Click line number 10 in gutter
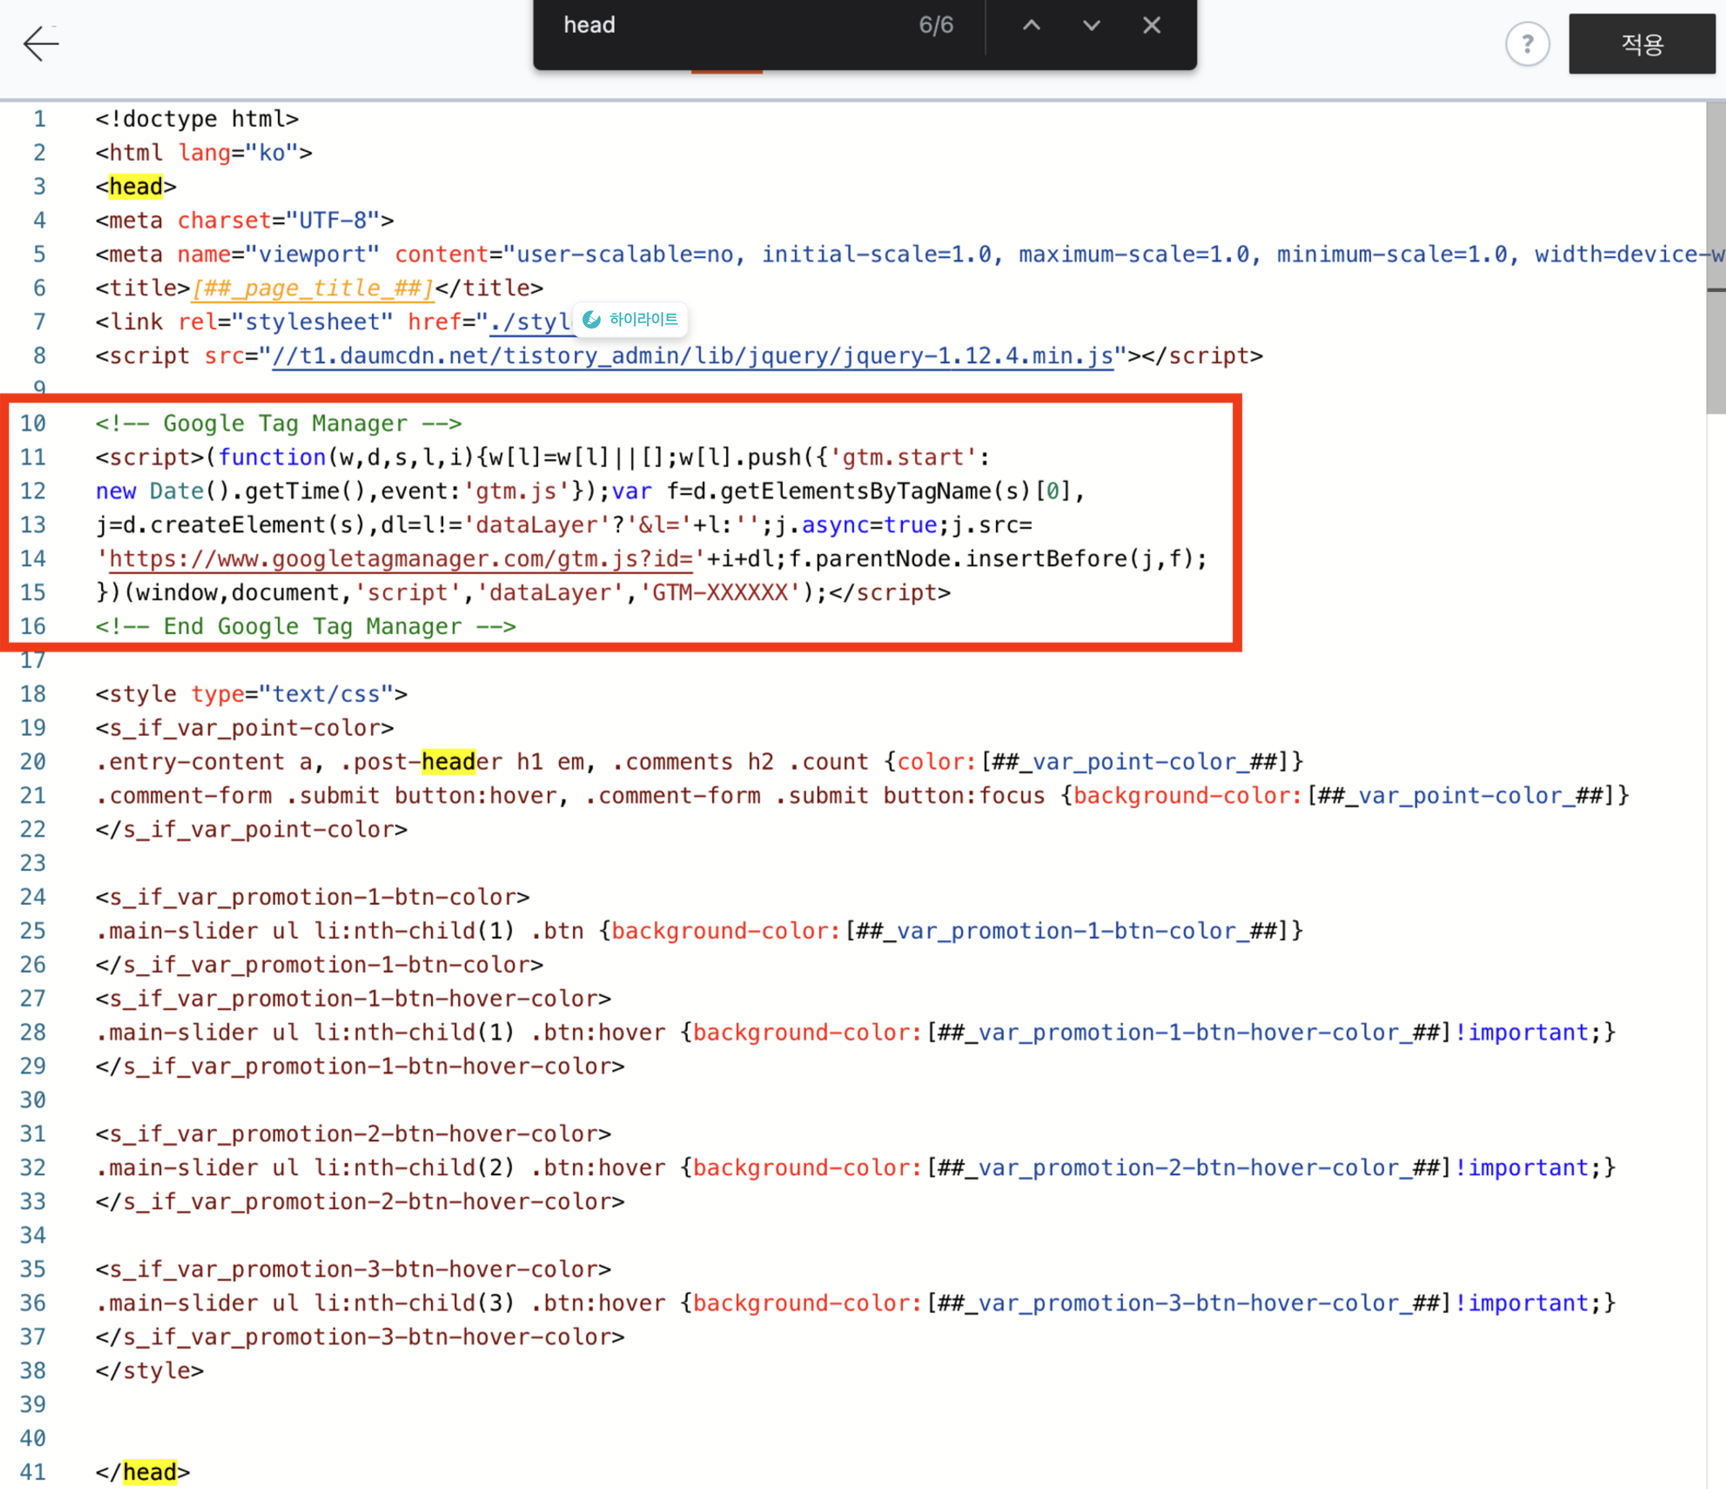 (x=33, y=424)
